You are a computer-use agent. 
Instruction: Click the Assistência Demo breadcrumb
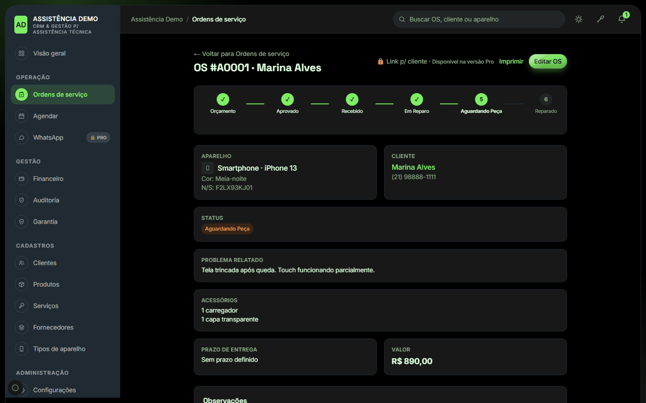157,19
